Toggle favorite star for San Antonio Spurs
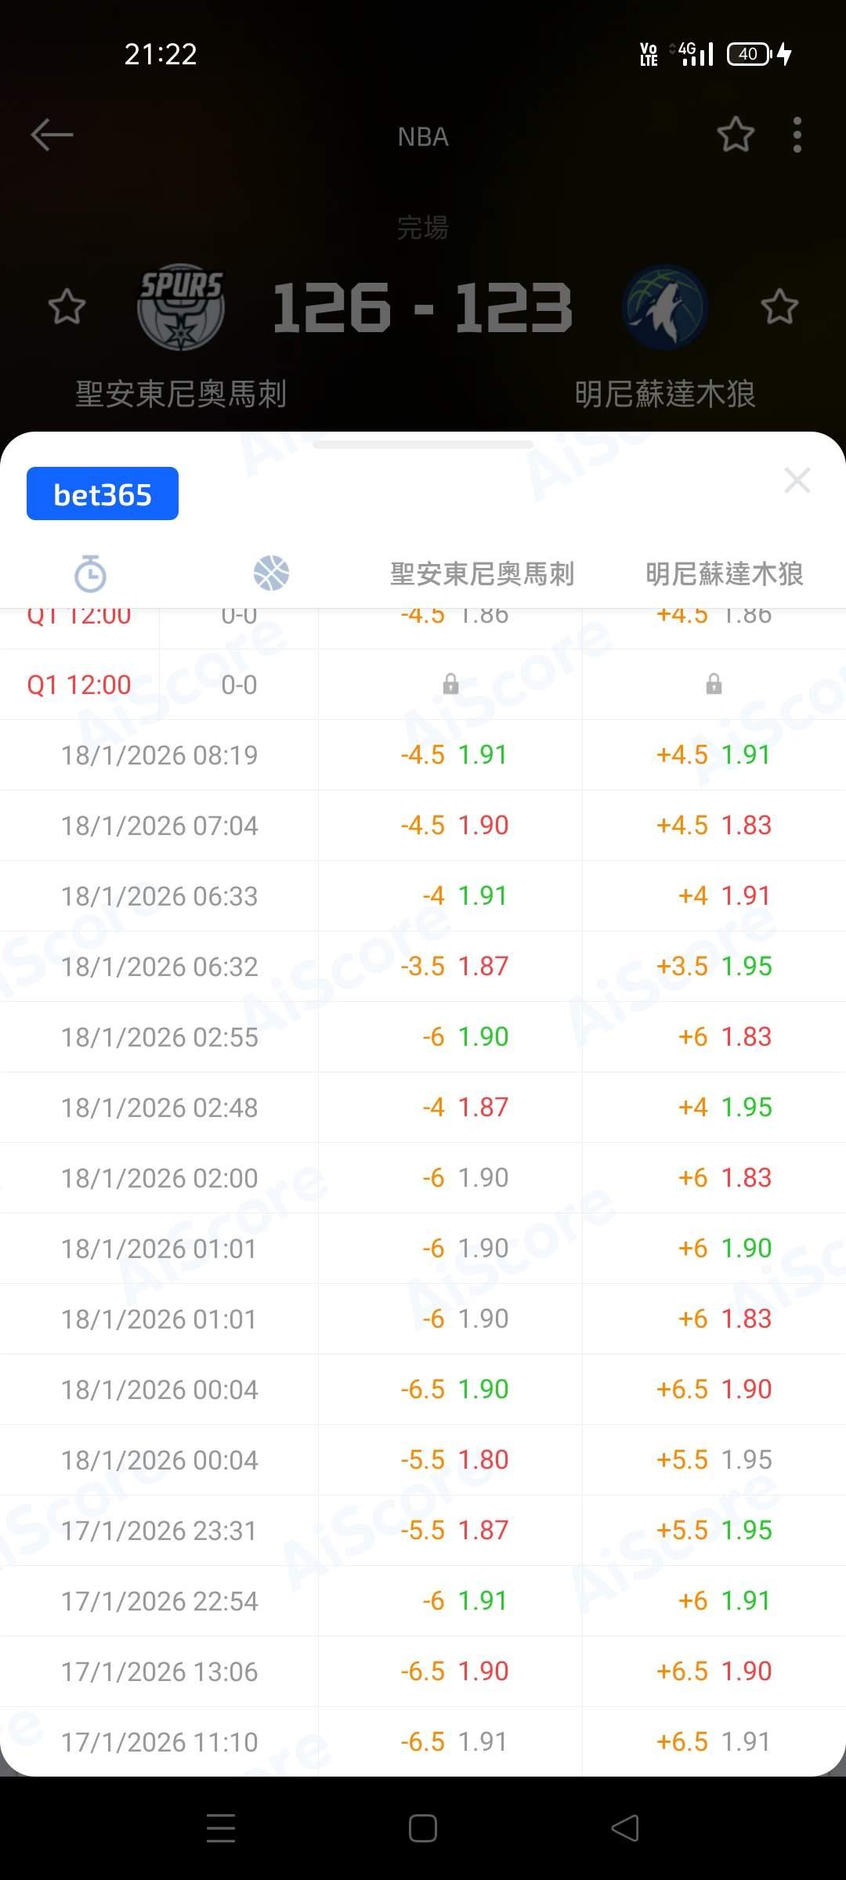846x1880 pixels. 67,306
